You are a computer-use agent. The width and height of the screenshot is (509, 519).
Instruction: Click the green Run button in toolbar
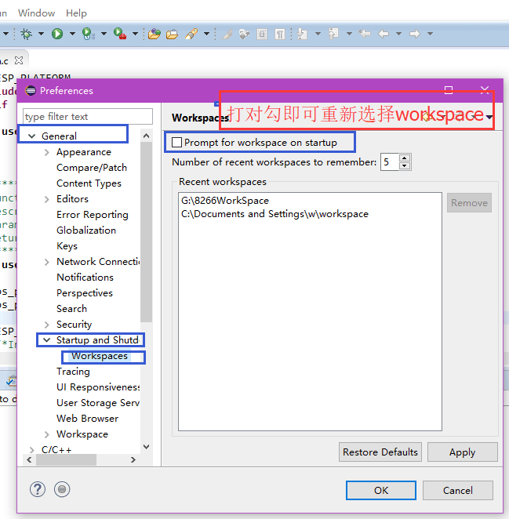tap(57, 34)
